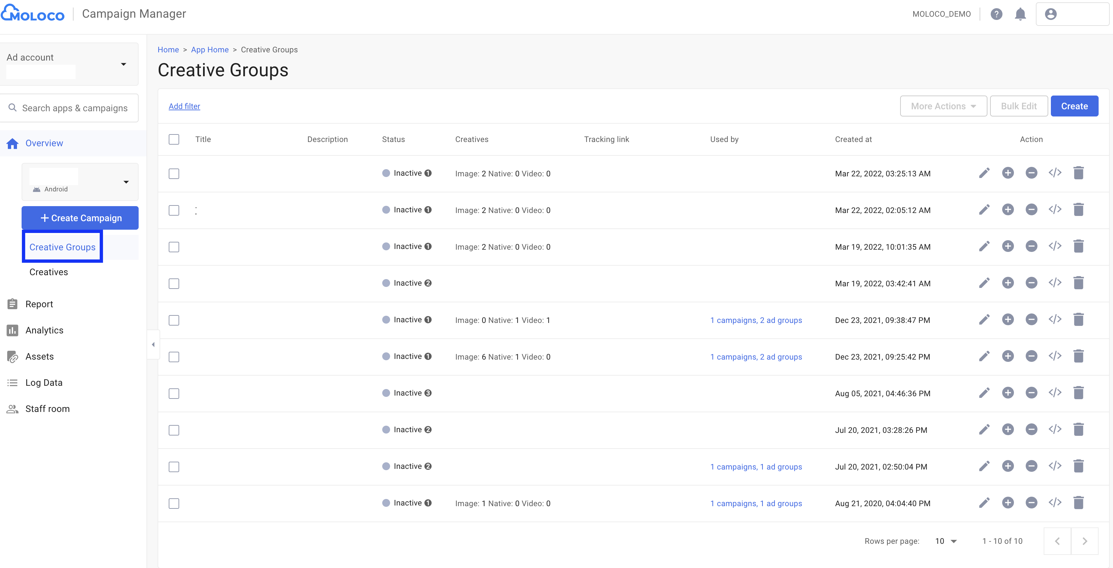Toggle the select-all checkbox in table header
Screen dimensions: 1113x568
(174, 139)
